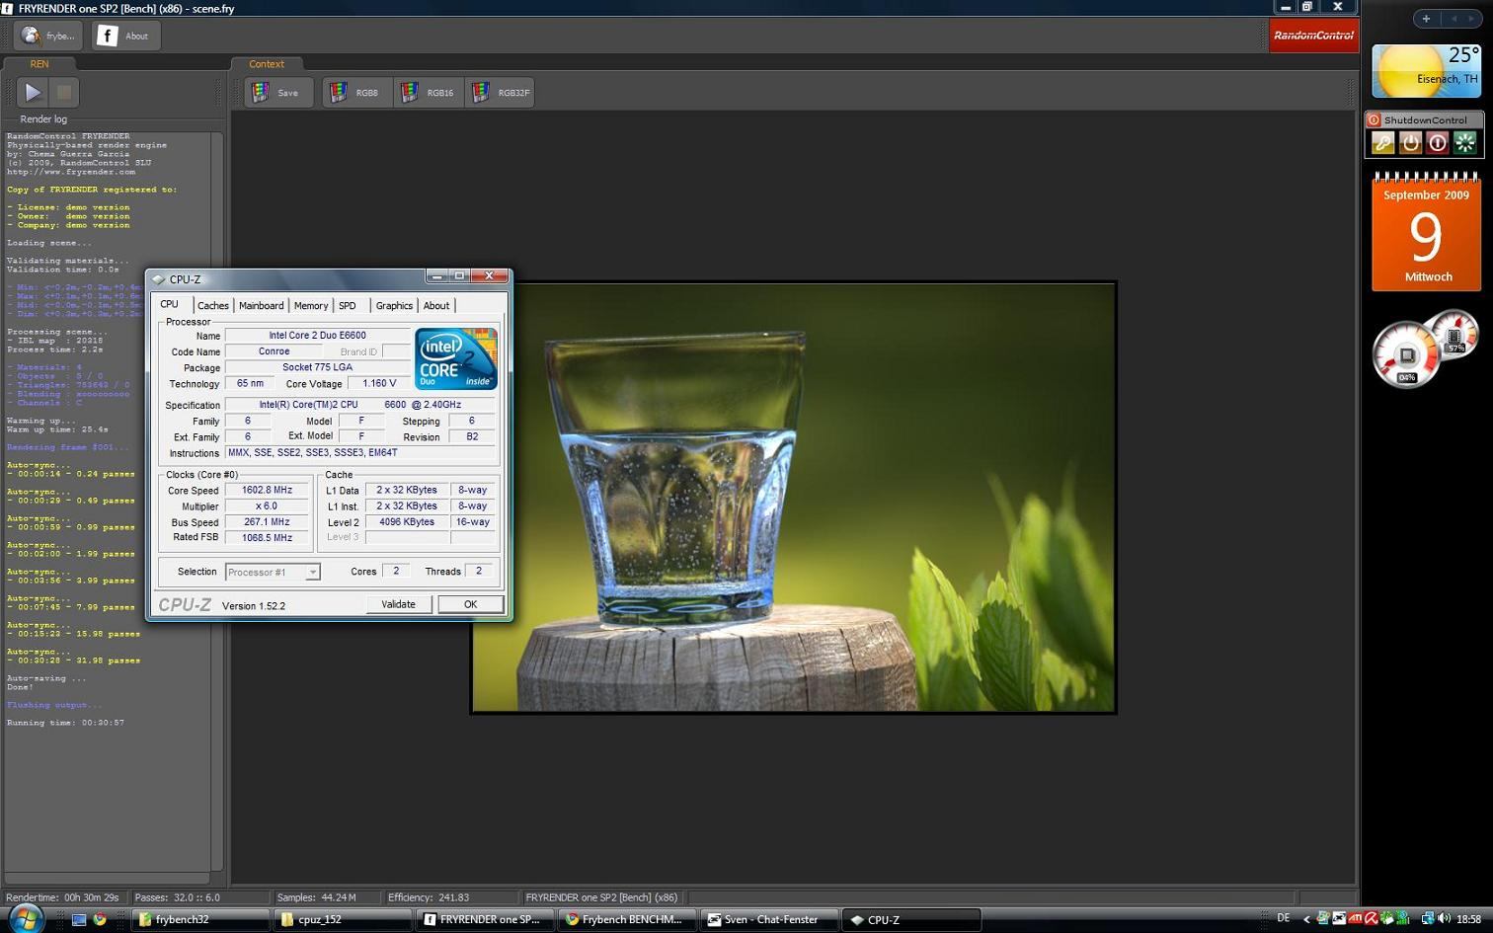
Task: Open the Processor selection dropdown
Action: (x=273, y=573)
